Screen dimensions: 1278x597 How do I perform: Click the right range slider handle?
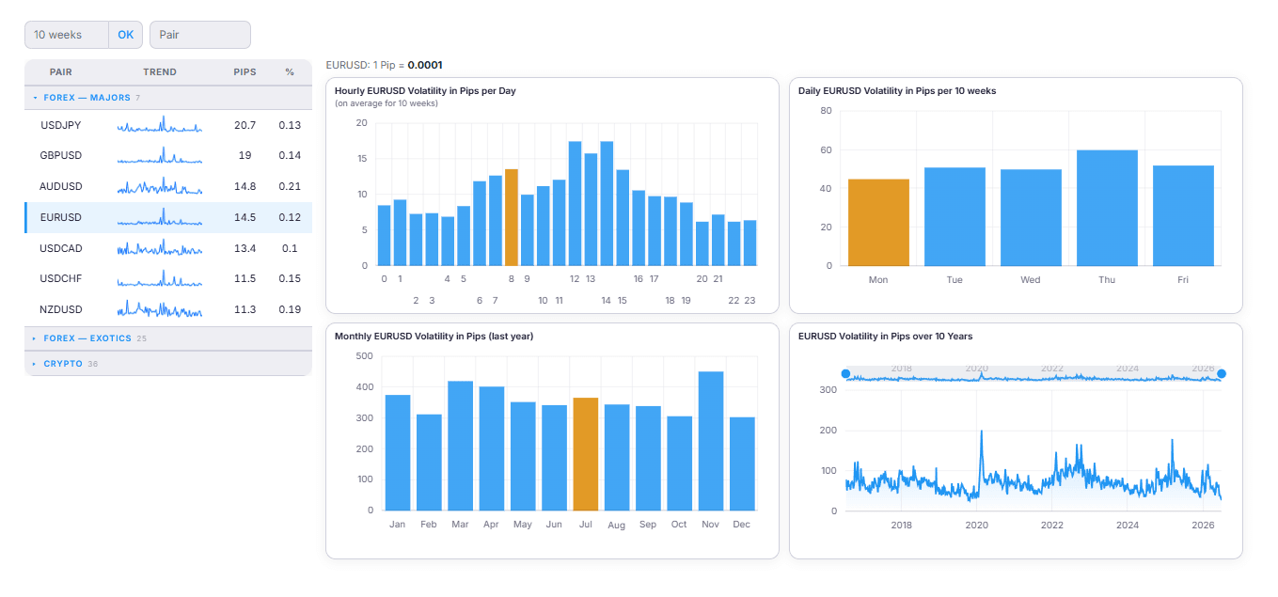(1222, 374)
